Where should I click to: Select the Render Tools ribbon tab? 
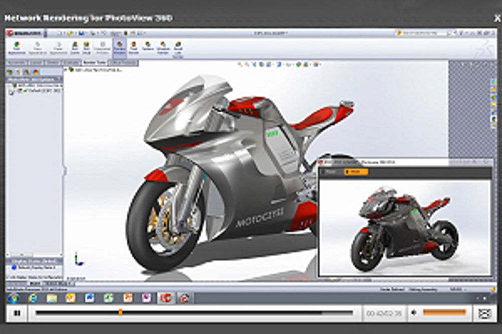(x=94, y=62)
